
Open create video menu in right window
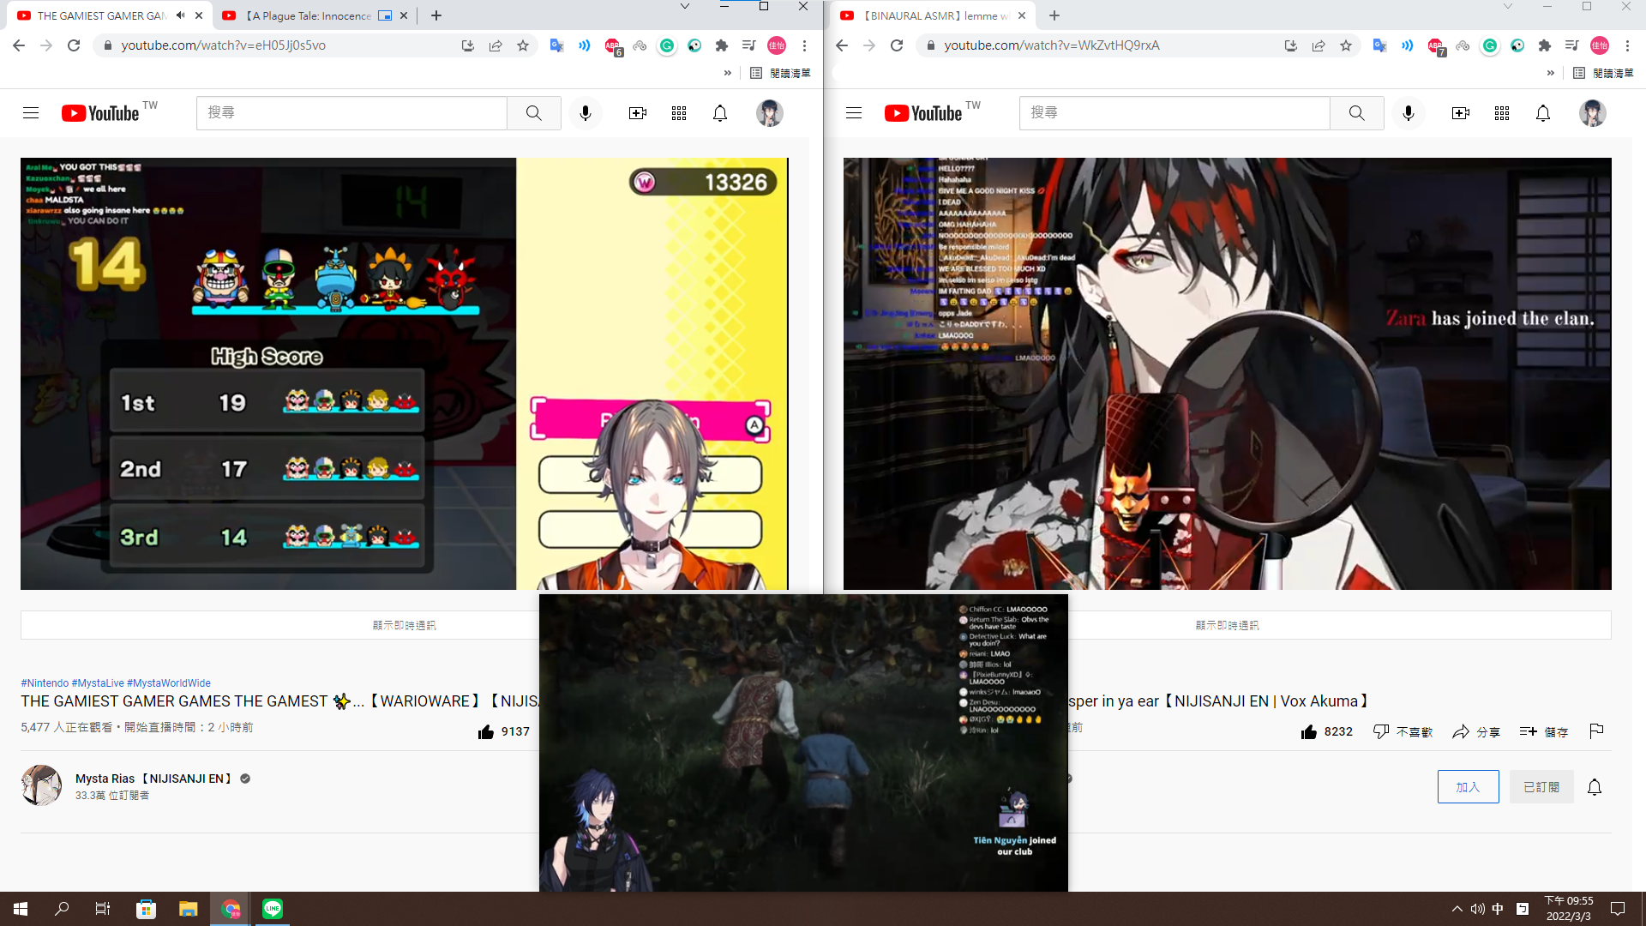(x=1461, y=113)
